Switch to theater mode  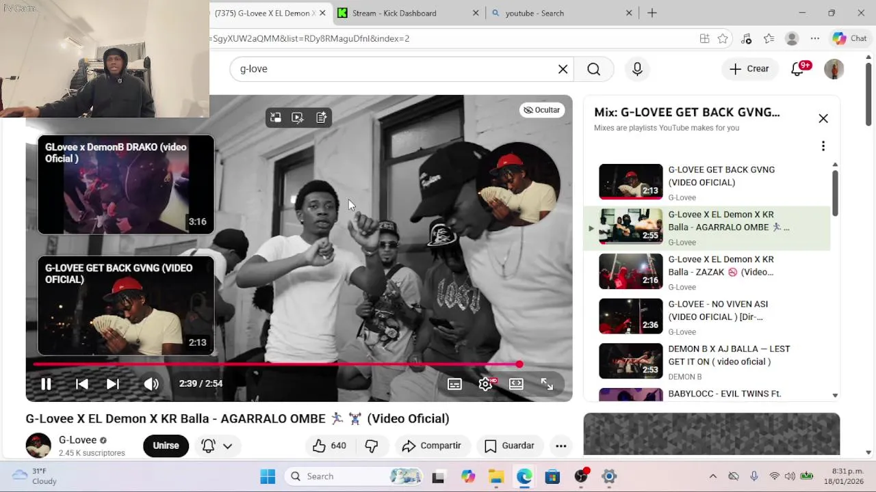516,384
